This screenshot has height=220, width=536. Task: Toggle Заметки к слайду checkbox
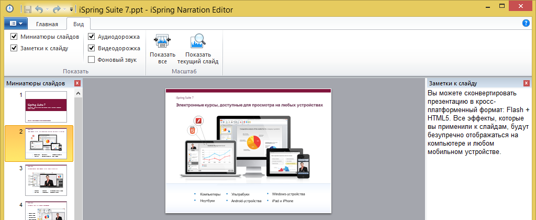tap(14, 48)
